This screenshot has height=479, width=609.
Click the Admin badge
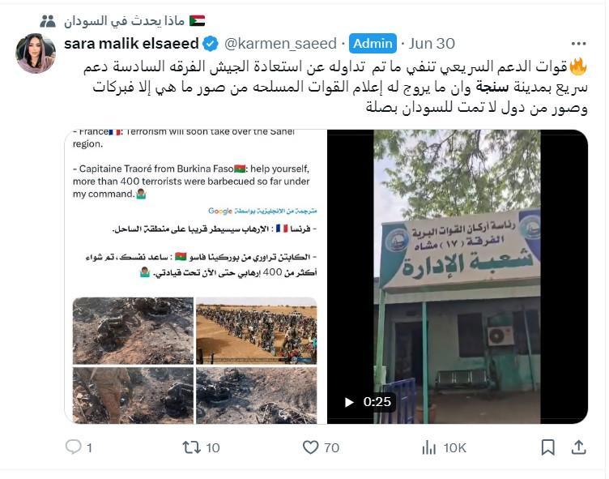coord(373,44)
